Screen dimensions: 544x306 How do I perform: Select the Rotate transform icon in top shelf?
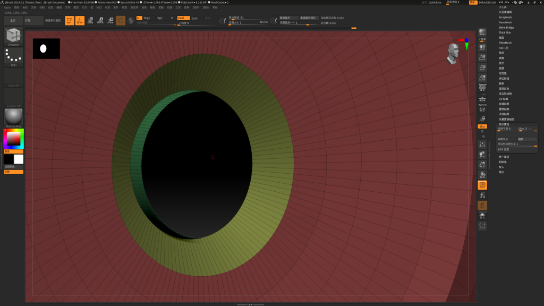point(110,21)
